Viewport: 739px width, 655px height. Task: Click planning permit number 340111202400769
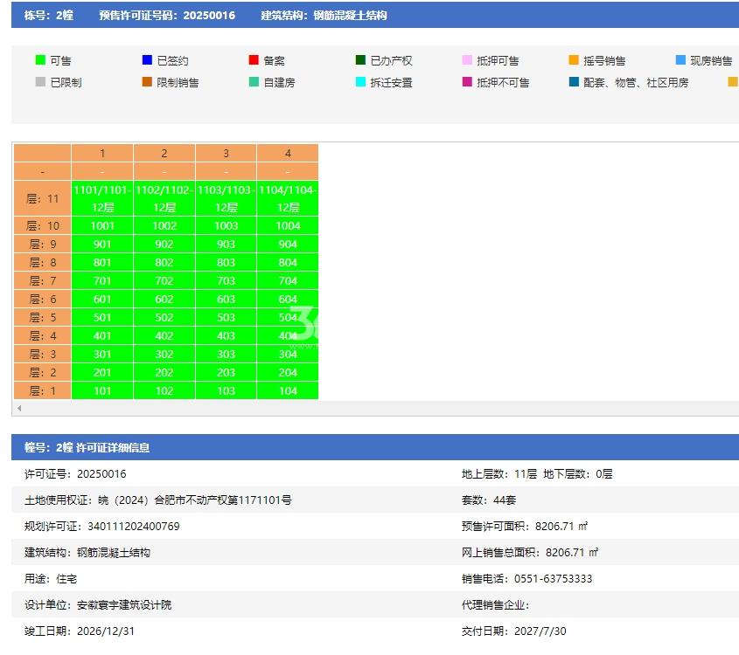pyautogui.click(x=134, y=526)
